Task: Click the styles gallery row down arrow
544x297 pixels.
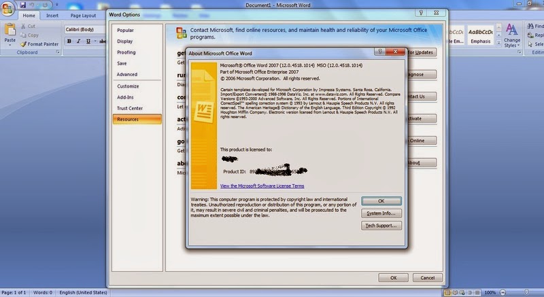Action: click(x=498, y=35)
